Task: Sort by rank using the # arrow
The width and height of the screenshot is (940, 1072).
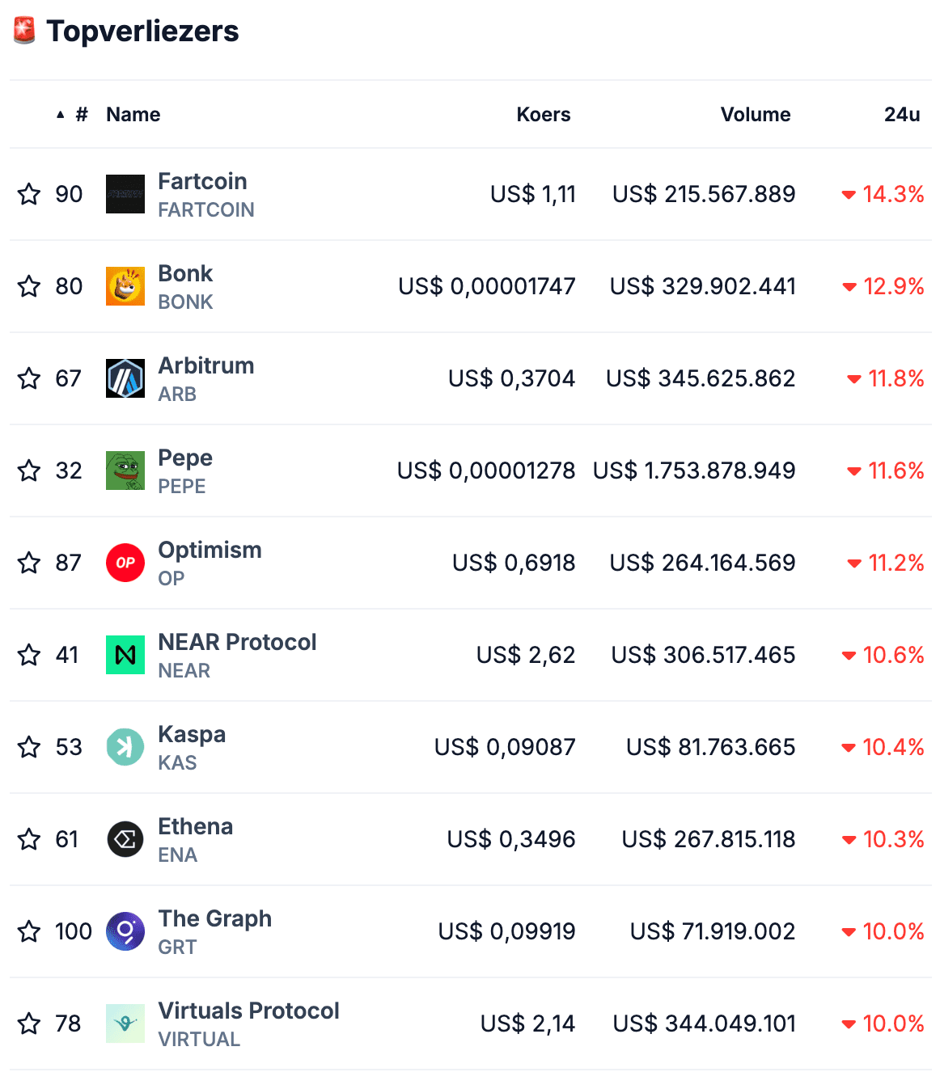Action: [x=72, y=115]
